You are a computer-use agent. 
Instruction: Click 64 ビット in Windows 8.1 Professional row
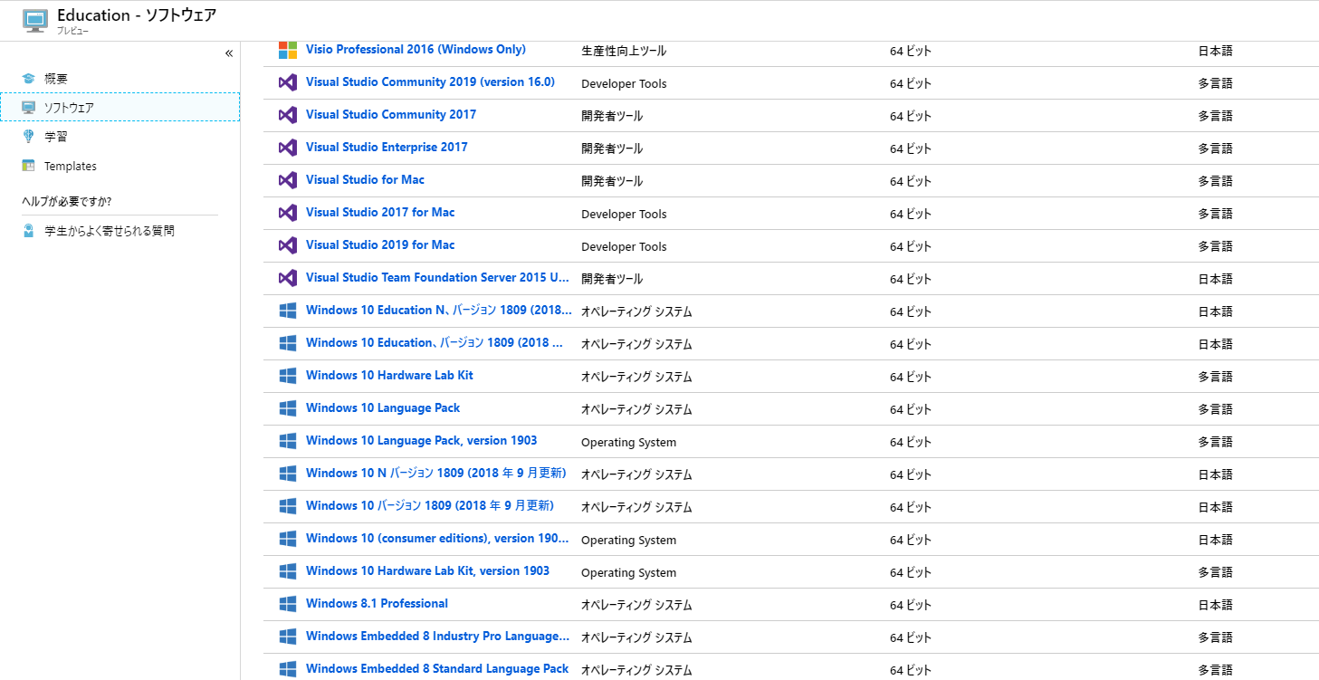click(x=911, y=605)
